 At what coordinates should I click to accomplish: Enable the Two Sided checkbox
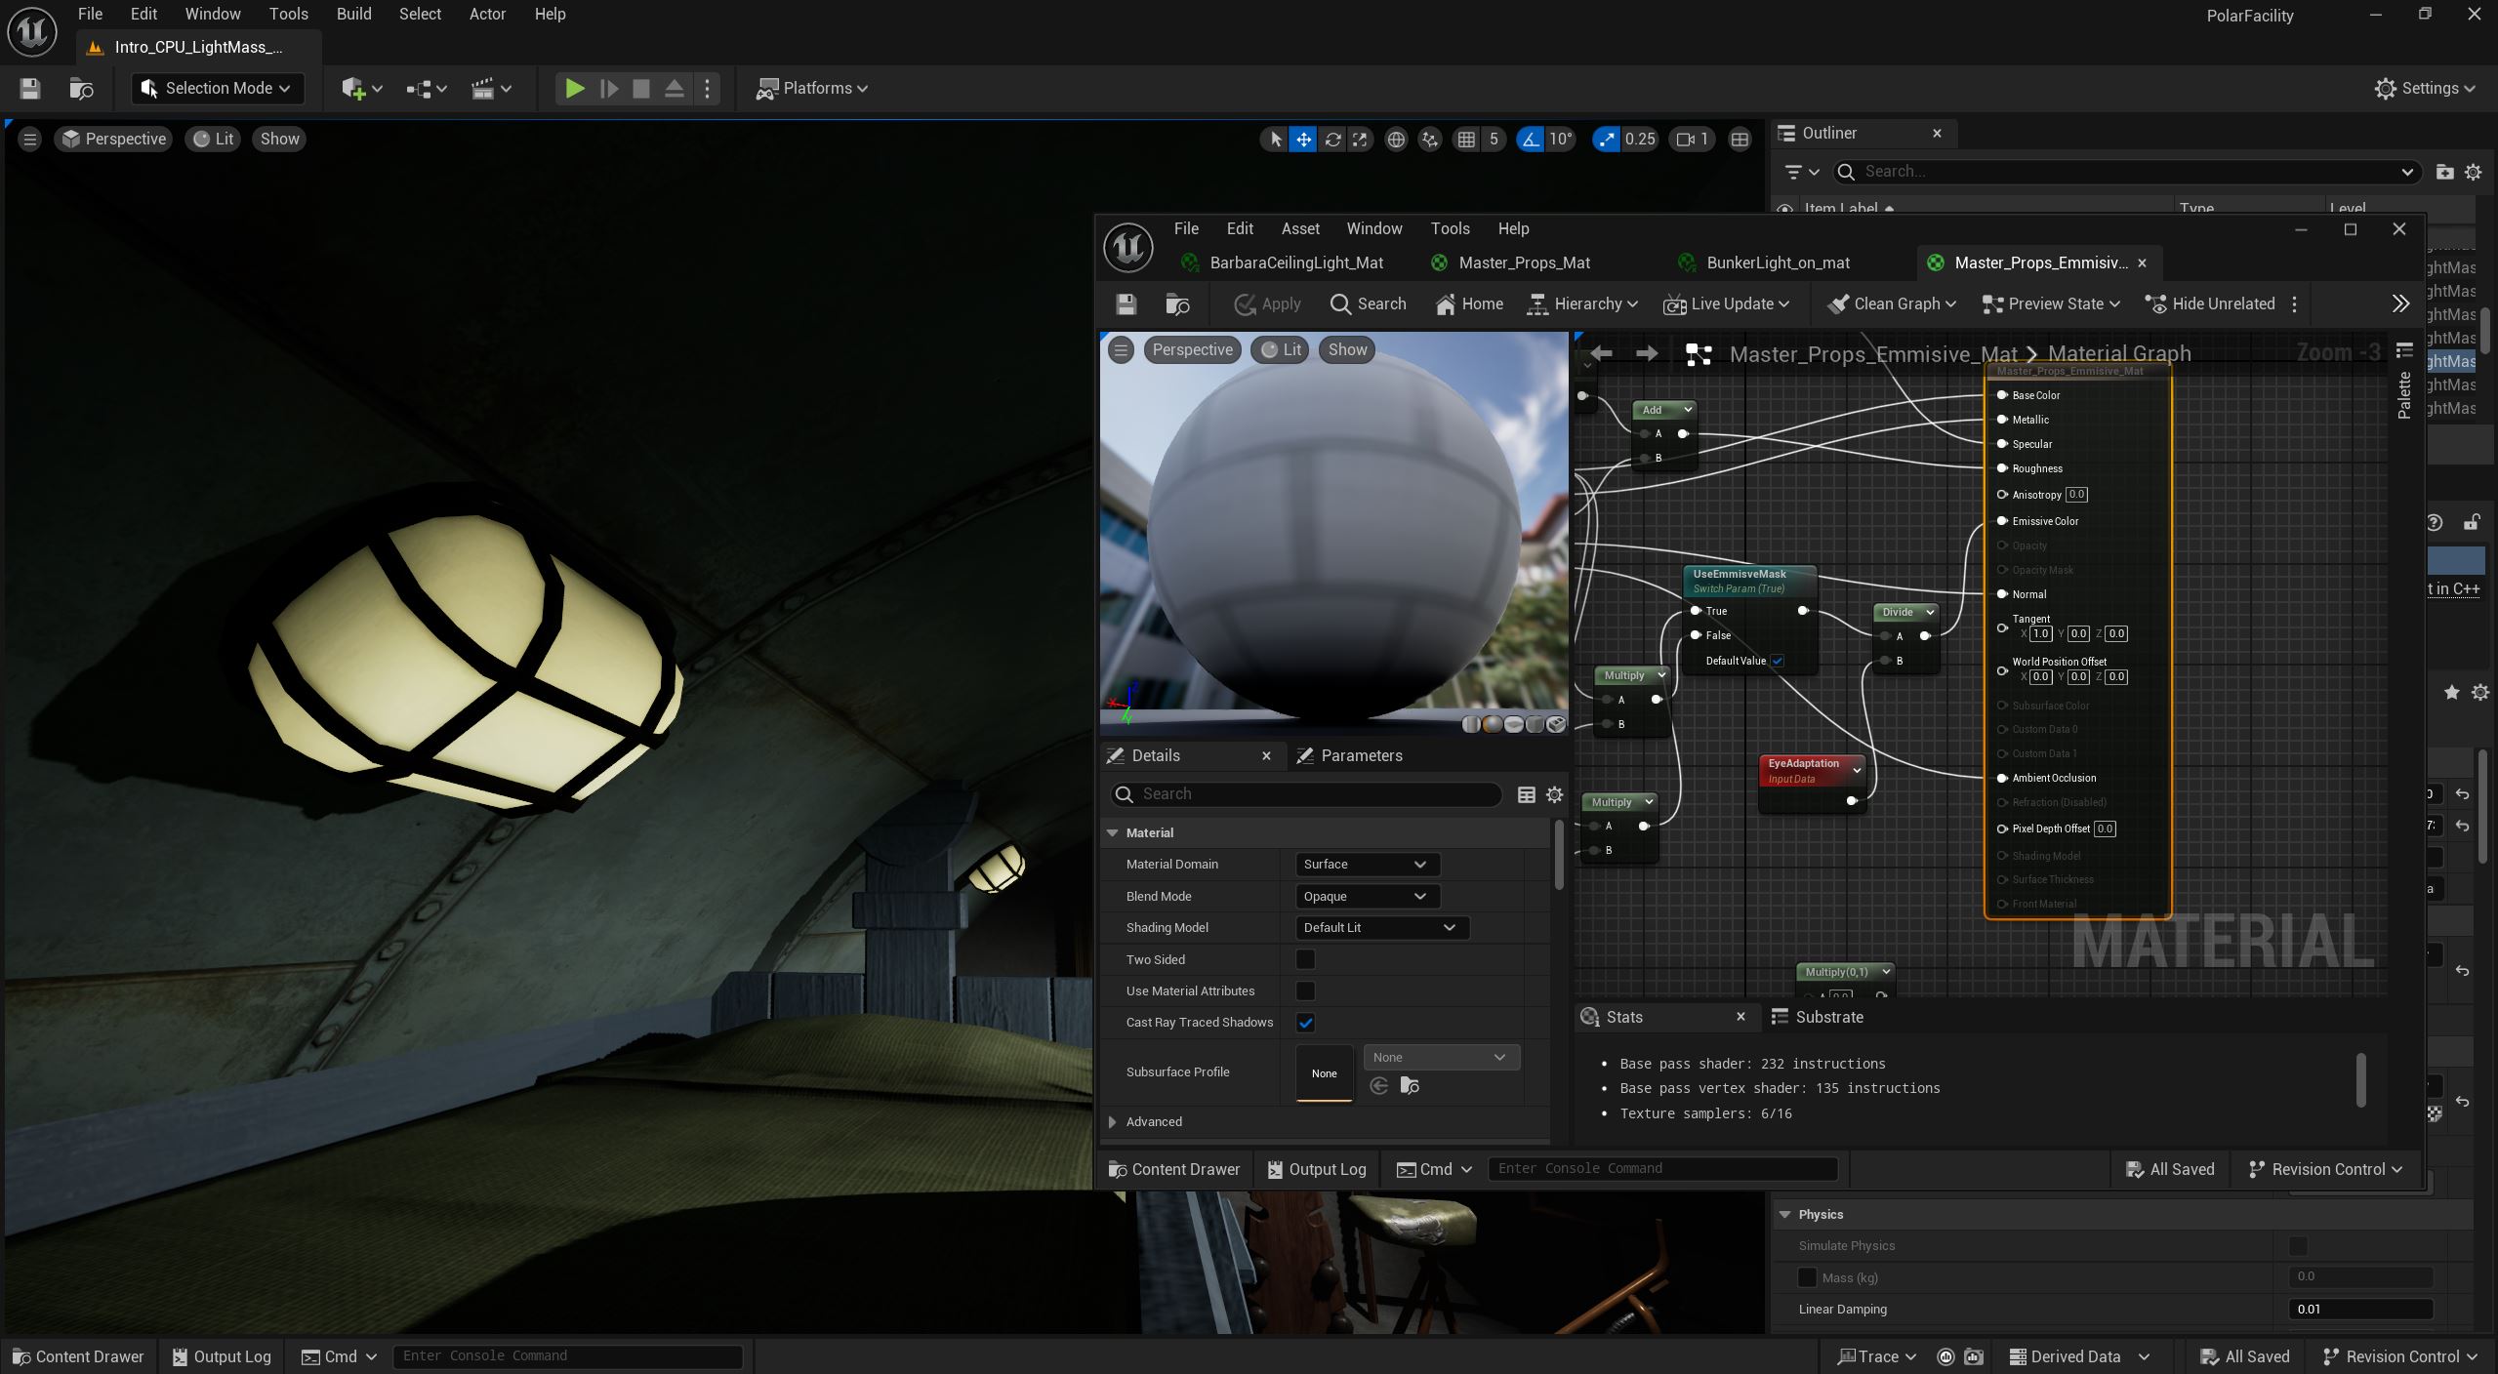[1305, 959]
